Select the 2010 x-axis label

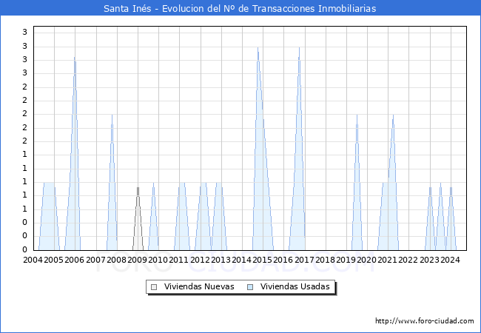point(158,260)
